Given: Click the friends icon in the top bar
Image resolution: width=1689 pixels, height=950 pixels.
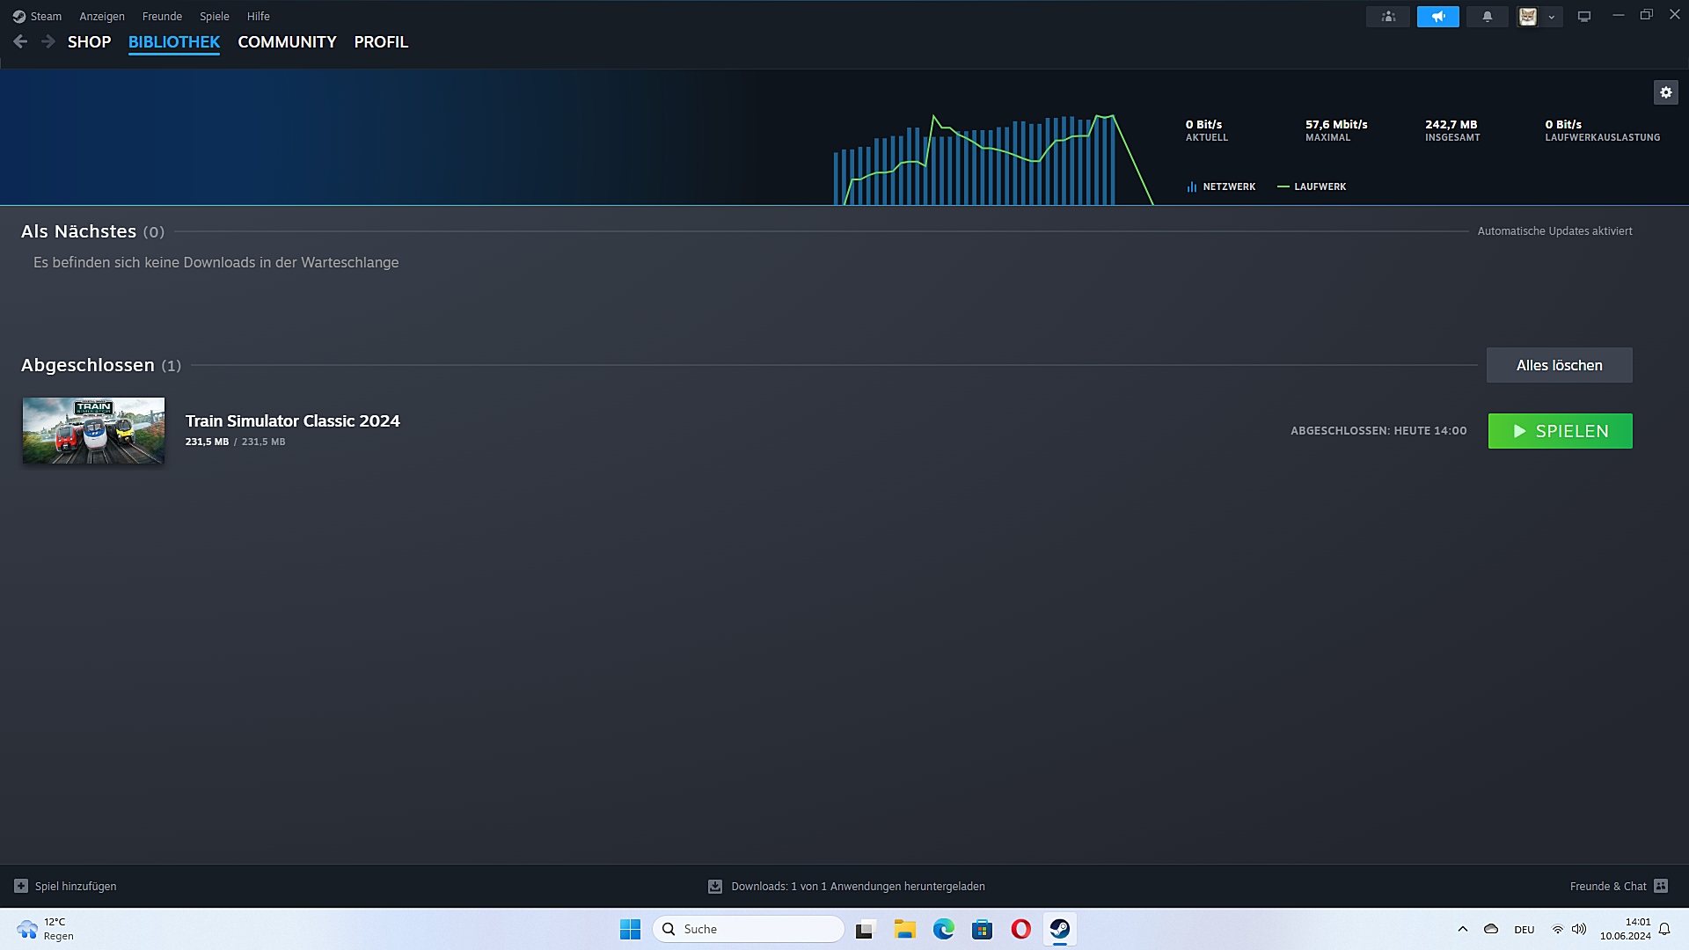Looking at the screenshot, I should coord(1388,17).
